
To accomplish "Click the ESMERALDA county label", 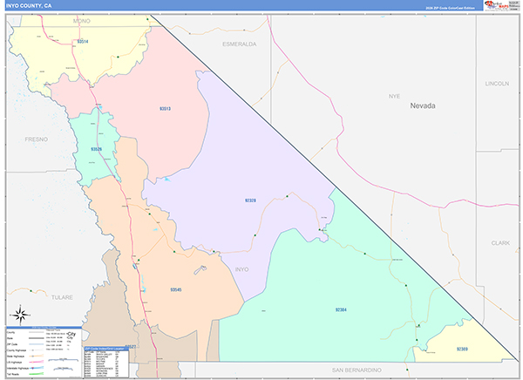I will (240, 44).
